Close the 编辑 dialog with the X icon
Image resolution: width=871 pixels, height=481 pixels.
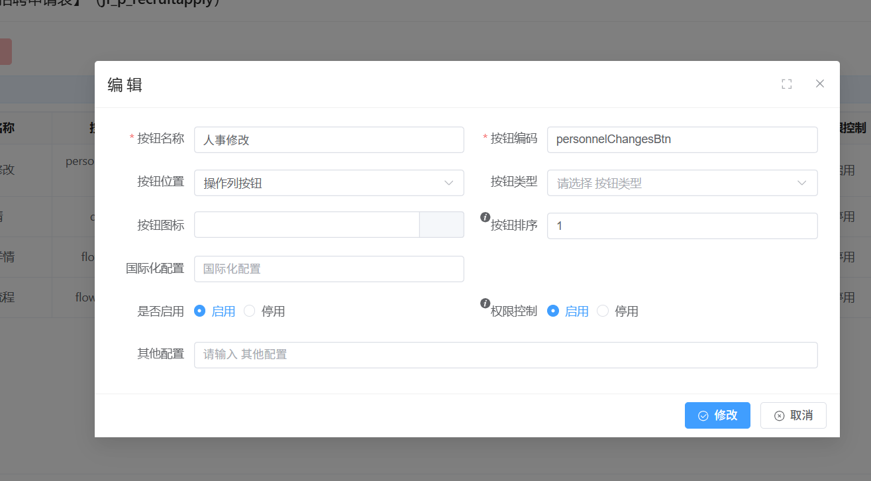tap(819, 83)
